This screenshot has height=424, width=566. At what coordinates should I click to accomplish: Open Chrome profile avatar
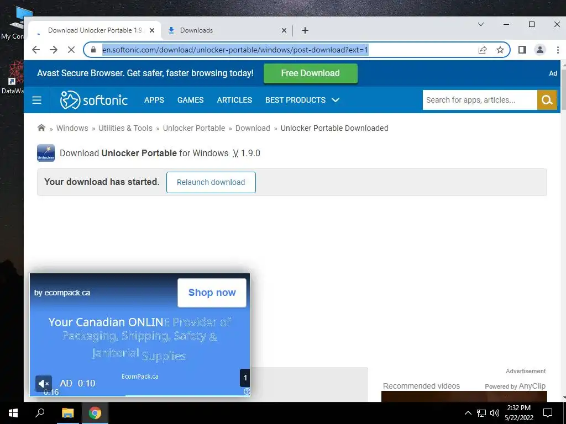coord(540,50)
